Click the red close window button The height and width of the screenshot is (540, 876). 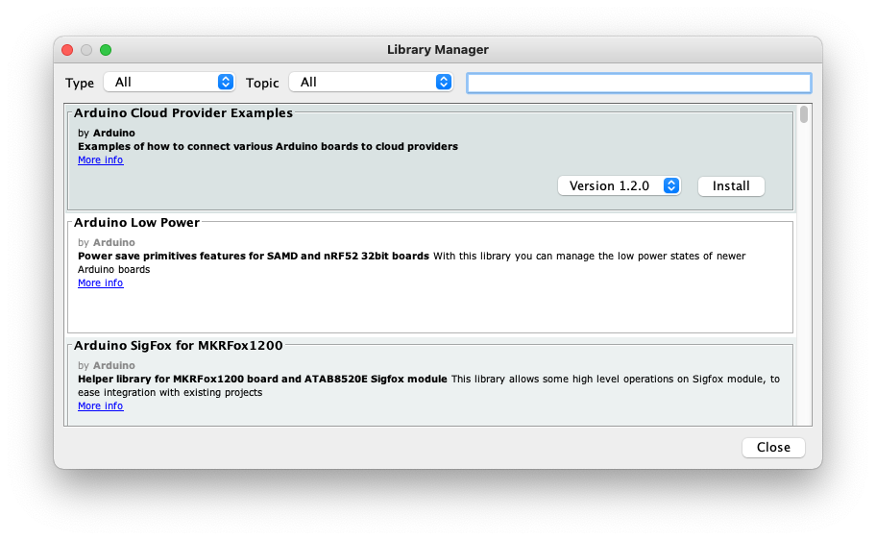click(x=67, y=50)
